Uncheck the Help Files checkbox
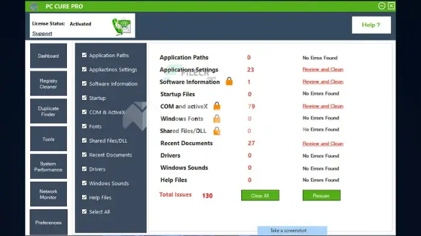421x236 pixels. [x=84, y=197]
